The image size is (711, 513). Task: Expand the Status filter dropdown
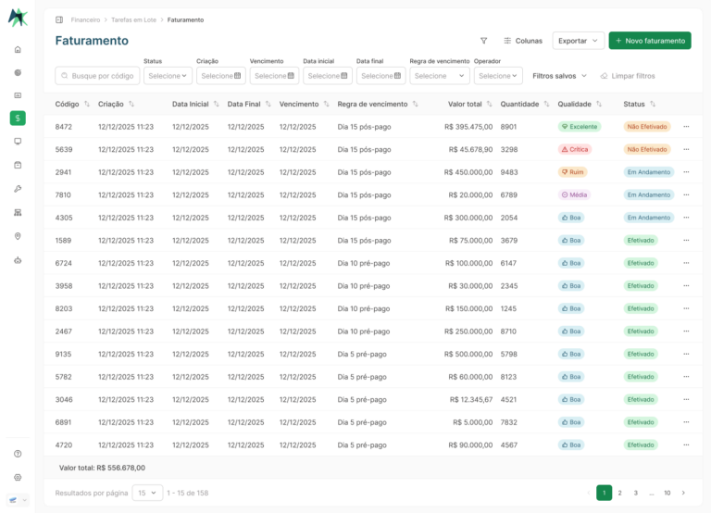[168, 76]
